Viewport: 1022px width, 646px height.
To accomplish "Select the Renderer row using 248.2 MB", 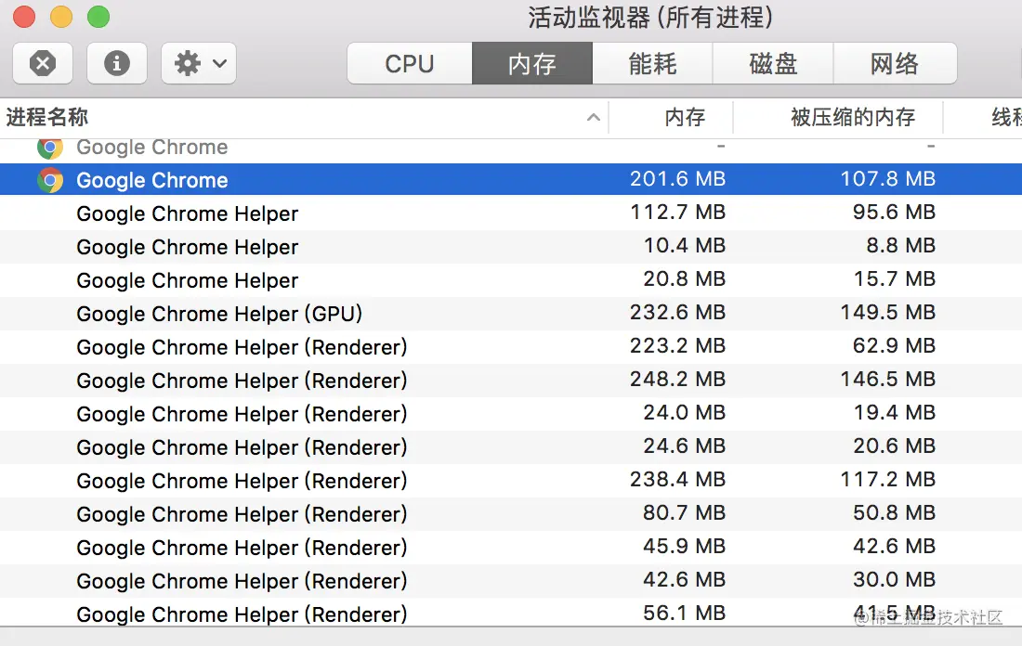I will 242,381.
